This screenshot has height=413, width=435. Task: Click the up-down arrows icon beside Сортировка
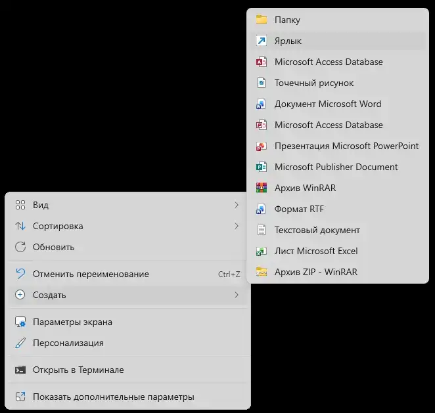point(20,226)
